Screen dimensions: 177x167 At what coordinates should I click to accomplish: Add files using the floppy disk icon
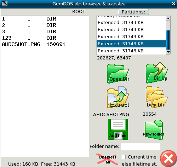pos(118,129)
